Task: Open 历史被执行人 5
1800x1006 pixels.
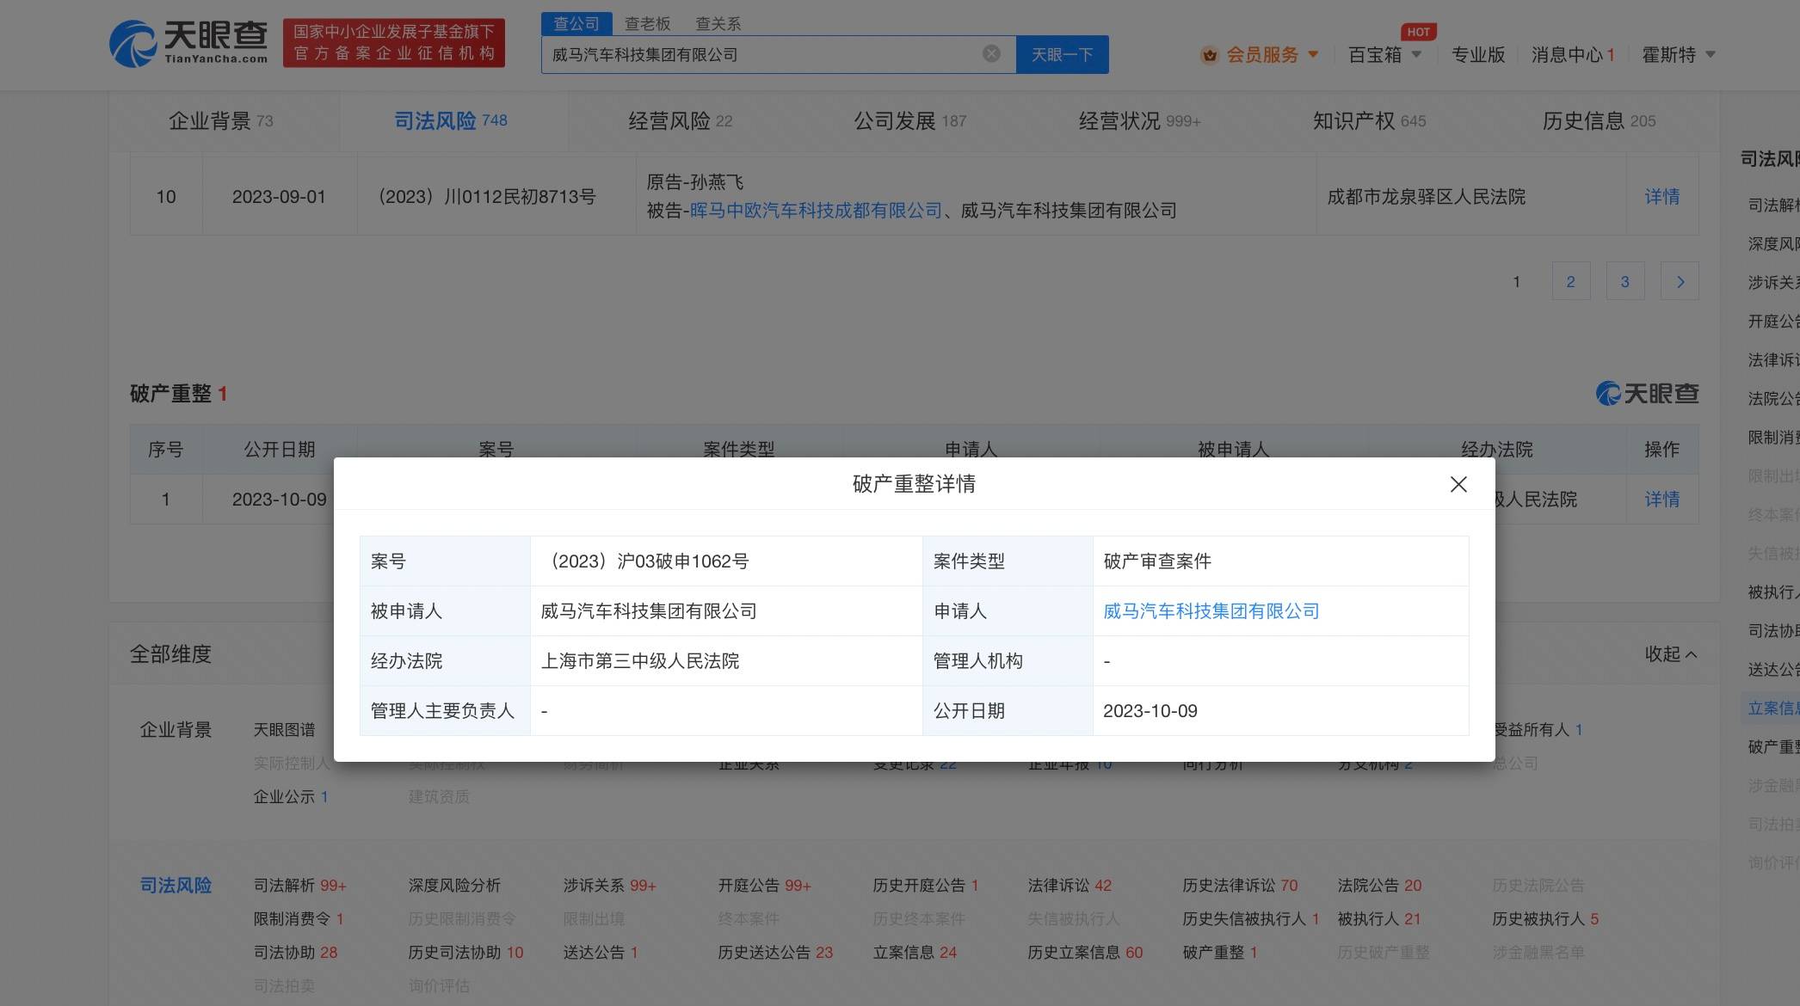Action: [1545, 919]
